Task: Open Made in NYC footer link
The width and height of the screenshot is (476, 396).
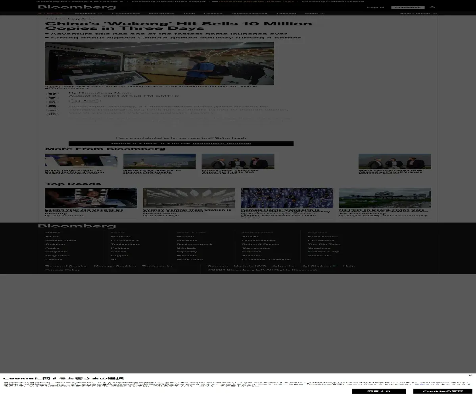Action: point(250,266)
